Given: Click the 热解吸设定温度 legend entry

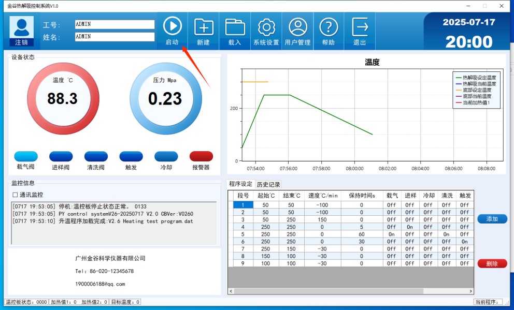Looking at the screenshot, I should tap(476, 78).
